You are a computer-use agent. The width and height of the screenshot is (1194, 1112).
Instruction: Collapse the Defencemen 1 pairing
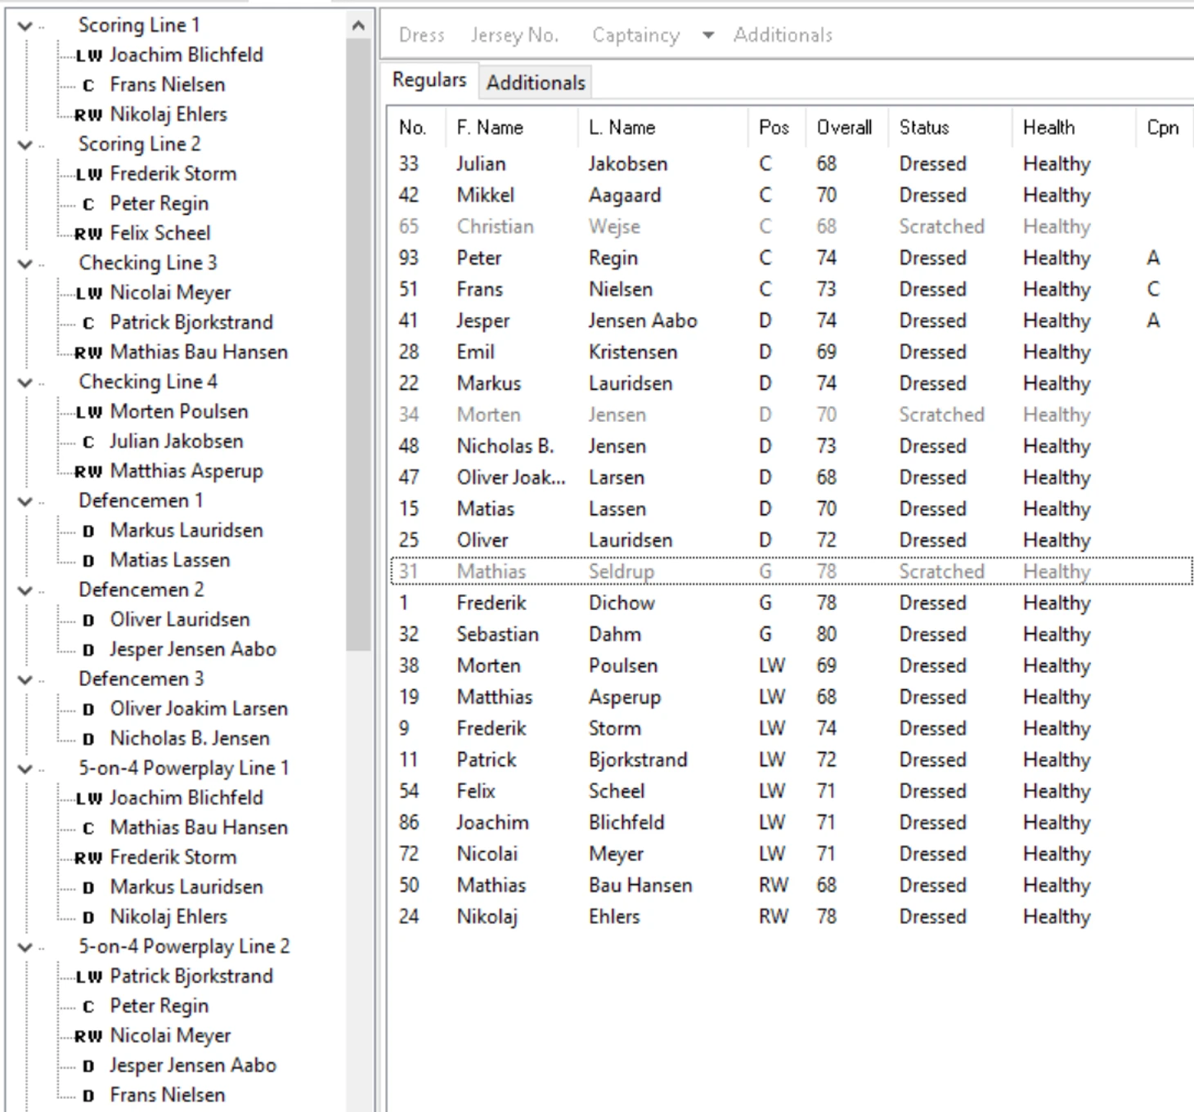click(25, 501)
